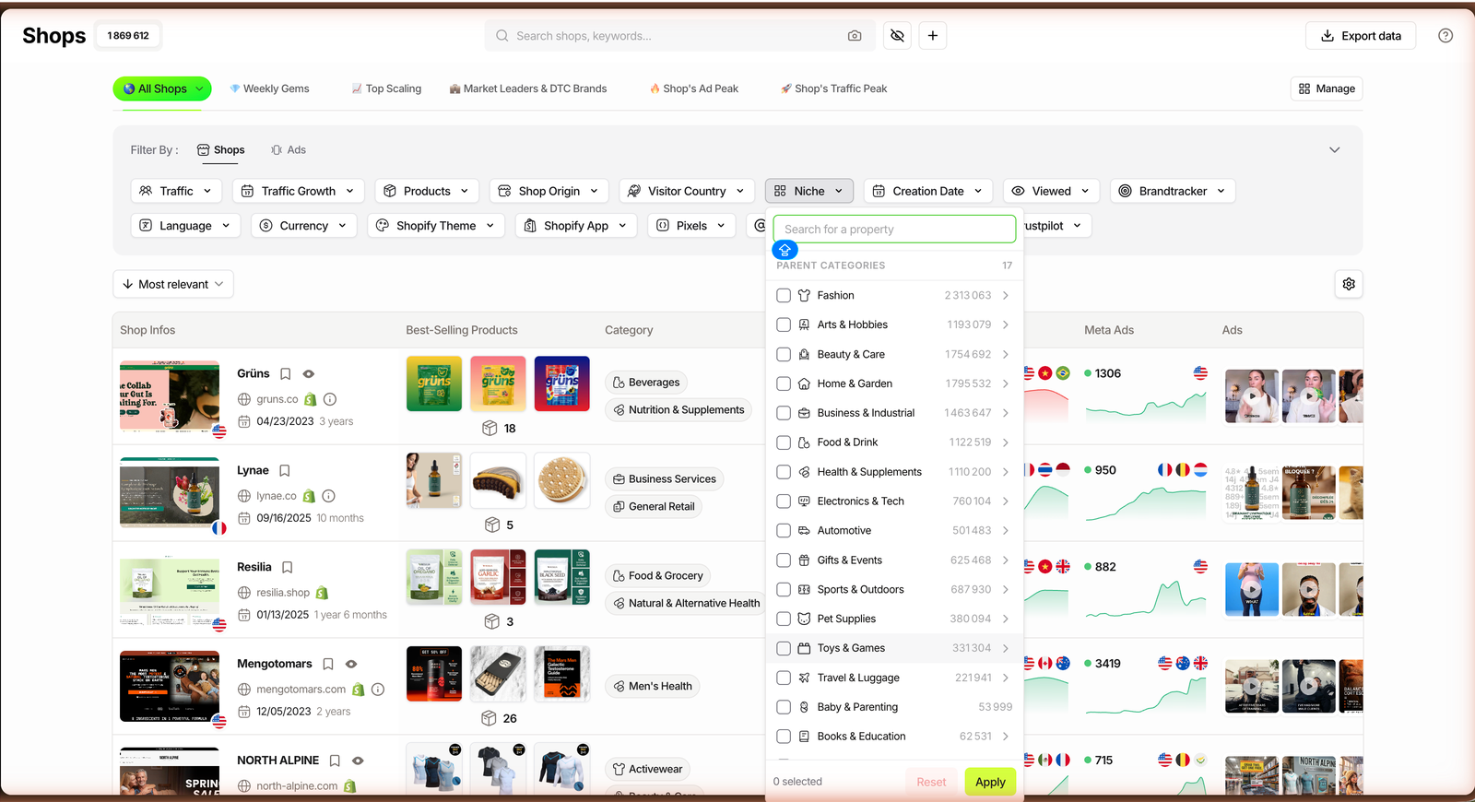Screen dimensions: 1475x802
Task: Switch to the Top Scaling tab
Action: tap(386, 88)
